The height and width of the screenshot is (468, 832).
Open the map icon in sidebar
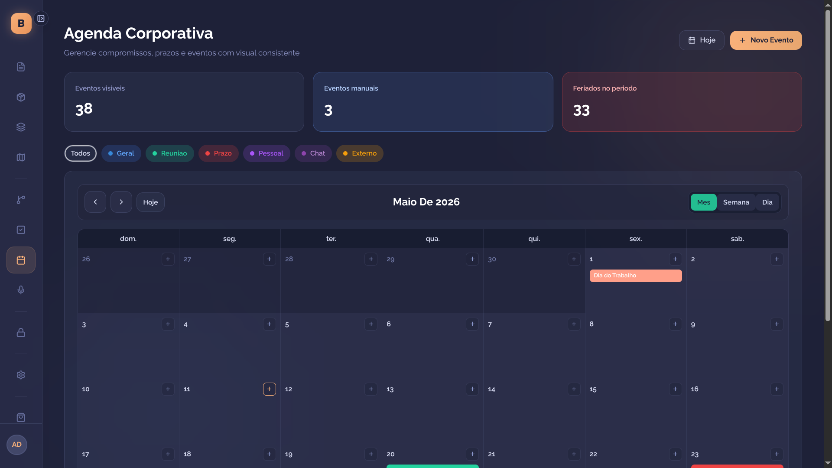click(x=21, y=157)
